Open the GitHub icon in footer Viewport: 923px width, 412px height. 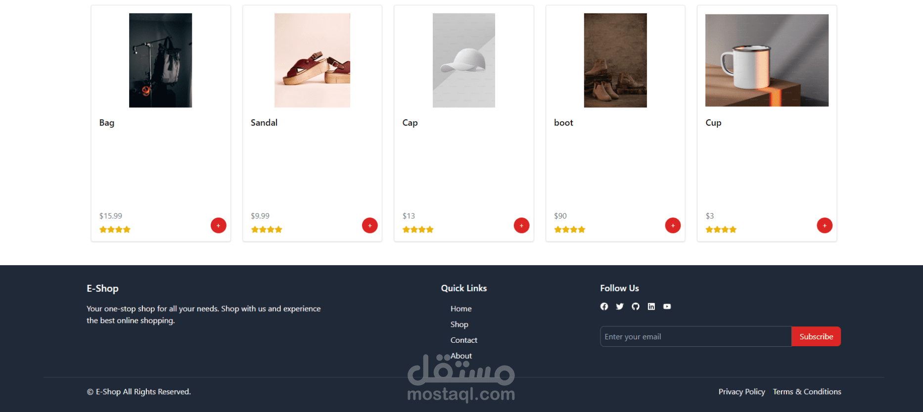[636, 307]
